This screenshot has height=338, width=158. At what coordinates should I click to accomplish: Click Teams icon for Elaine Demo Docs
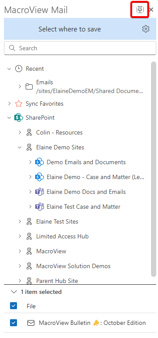pyautogui.click(x=40, y=192)
